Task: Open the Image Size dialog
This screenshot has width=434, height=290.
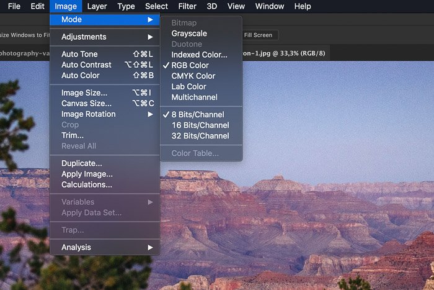Action: (x=84, y=93)
